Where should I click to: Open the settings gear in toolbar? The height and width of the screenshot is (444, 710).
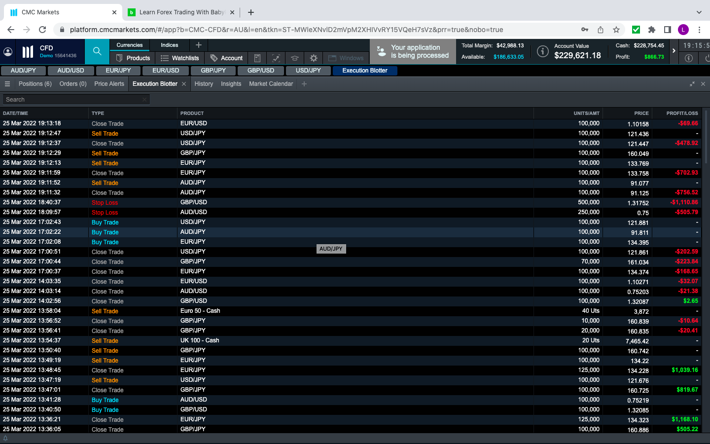click(314, 58)
